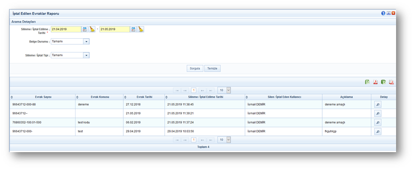The height and width of the screenshot is (170, 414).
Task: Select date cell 06.02.2019
Action: pyautogui.click(x=144, y=122)
